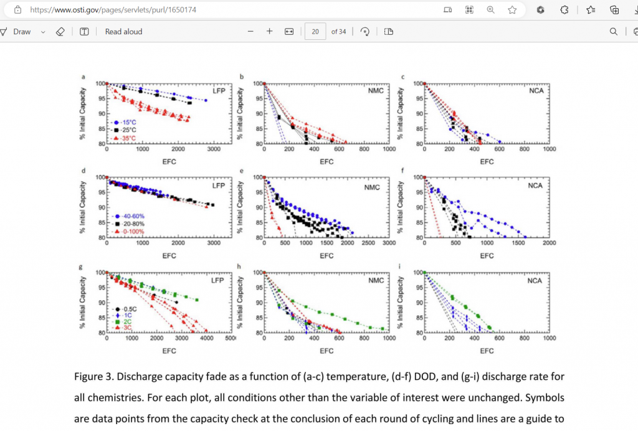The image size is (638, 431).
Task: Open Find in PDF search icon
Action: point(614,32)
